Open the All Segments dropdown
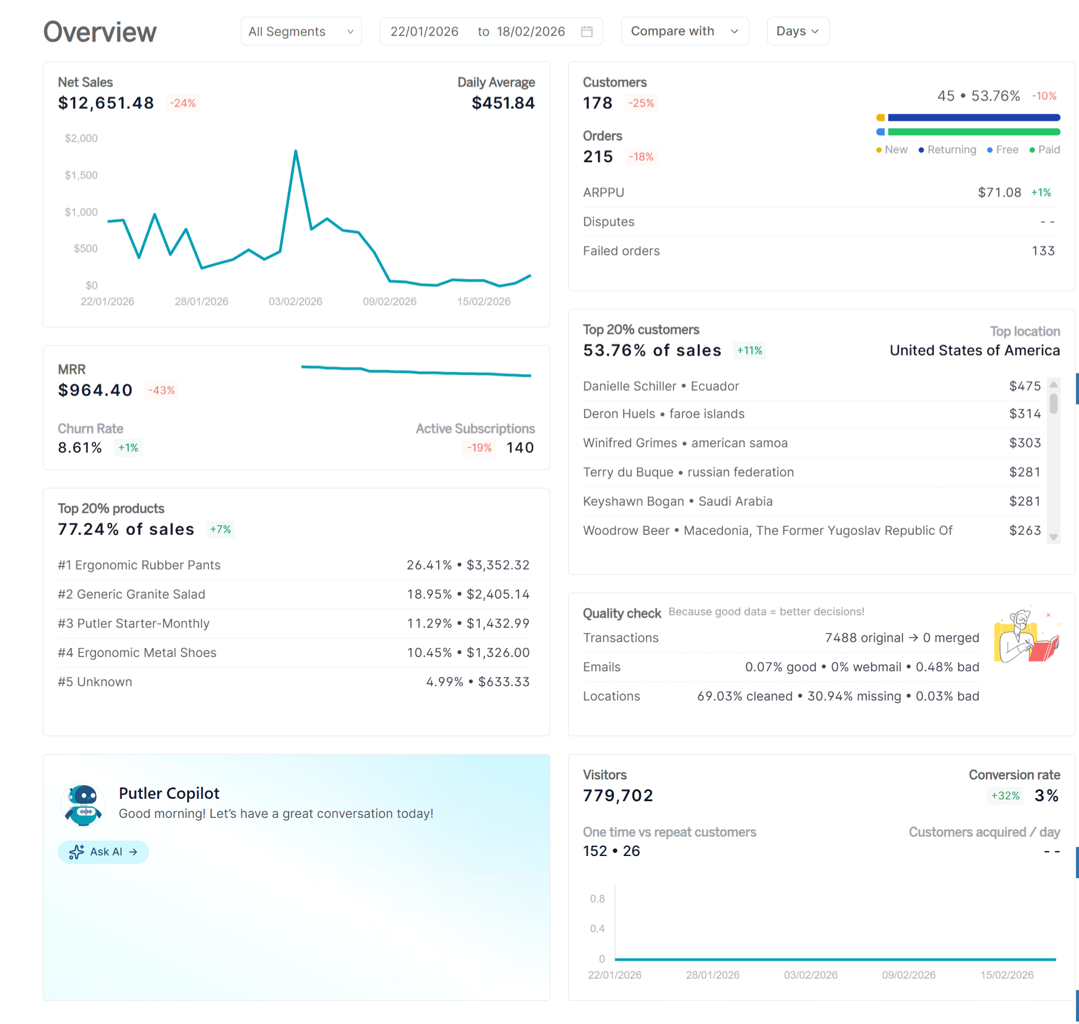 (301, 31)
